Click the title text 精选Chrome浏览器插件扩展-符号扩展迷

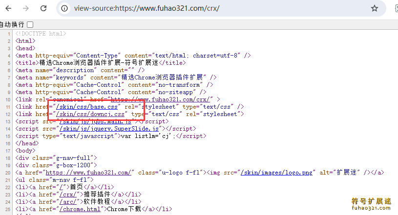pos(99,63)
